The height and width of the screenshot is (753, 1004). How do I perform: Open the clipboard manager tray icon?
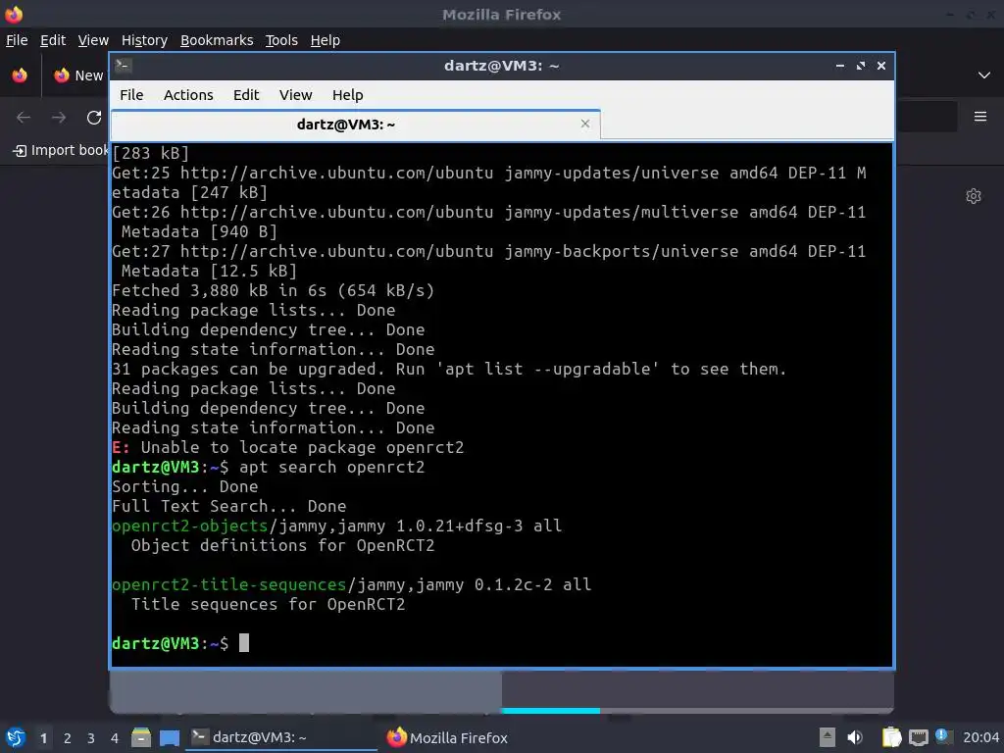pos(890,737)
